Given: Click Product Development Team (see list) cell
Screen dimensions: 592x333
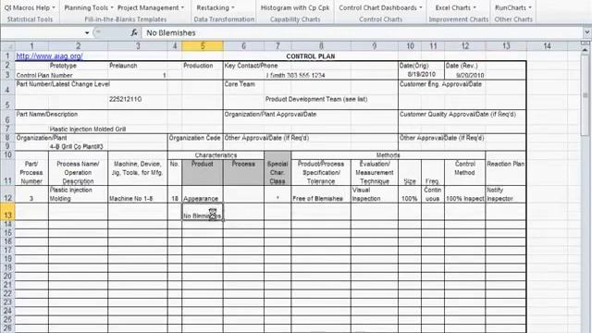Looking at the screenshot, I should click(316, 99).
